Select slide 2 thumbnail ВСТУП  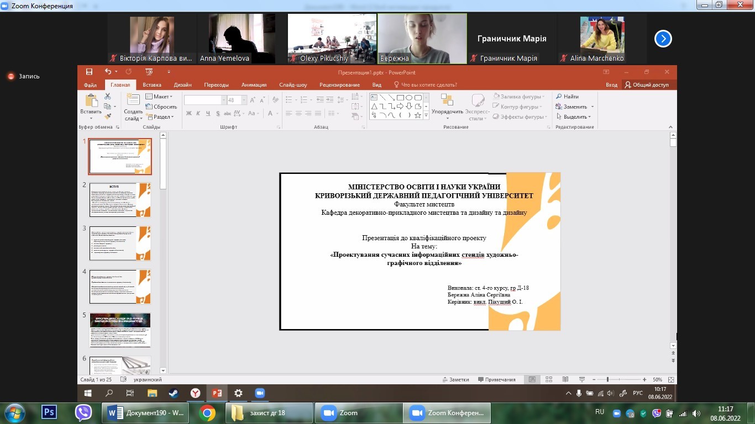120,200
